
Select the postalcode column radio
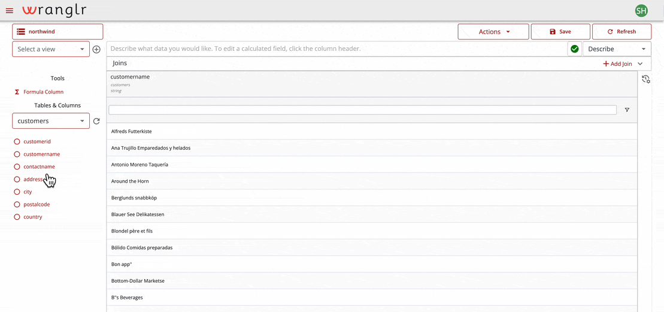pyautogui.click(x=17, y=204)
